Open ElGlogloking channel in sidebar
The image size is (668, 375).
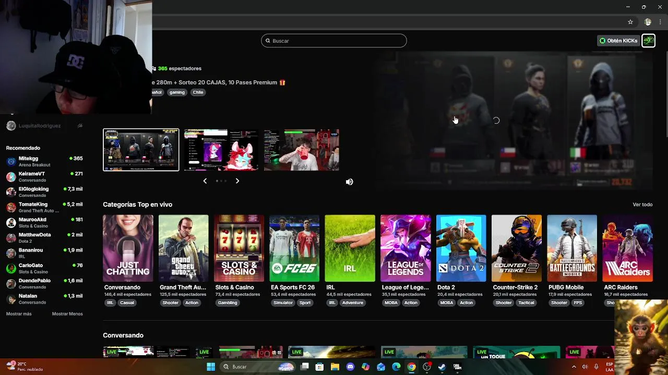click(x=44, y=192)
